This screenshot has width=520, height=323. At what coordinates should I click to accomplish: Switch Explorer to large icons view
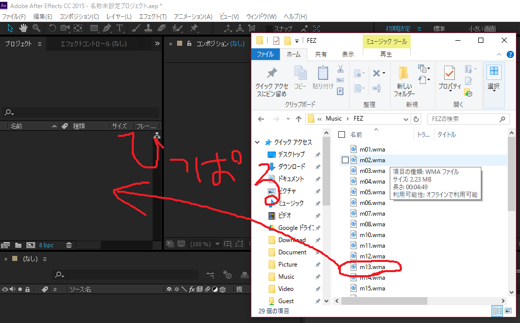coord(508,311)
